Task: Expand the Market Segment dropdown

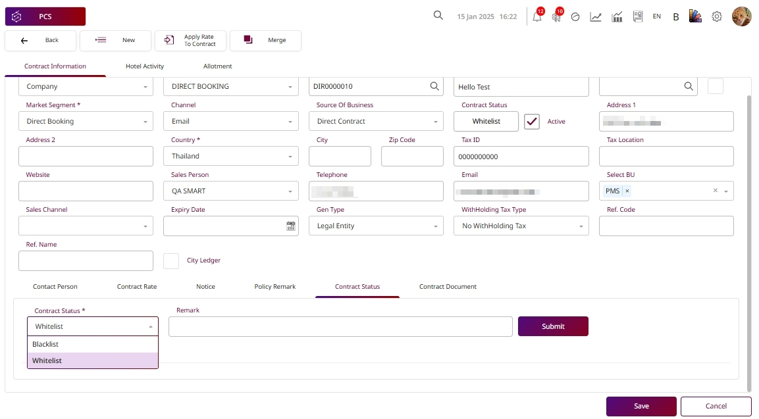Action: (86, 122)
